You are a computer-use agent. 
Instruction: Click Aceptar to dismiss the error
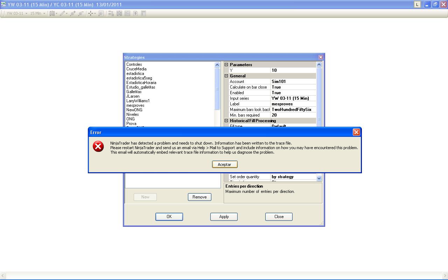click(x=225, y=164)
